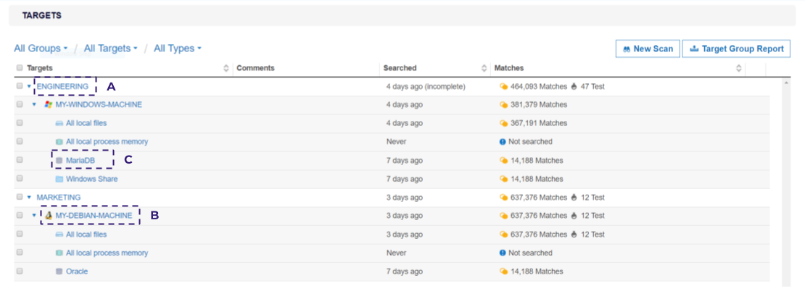805x291 pixels.
Task: Open the All Groups filter dropdown
Action: 41,48
